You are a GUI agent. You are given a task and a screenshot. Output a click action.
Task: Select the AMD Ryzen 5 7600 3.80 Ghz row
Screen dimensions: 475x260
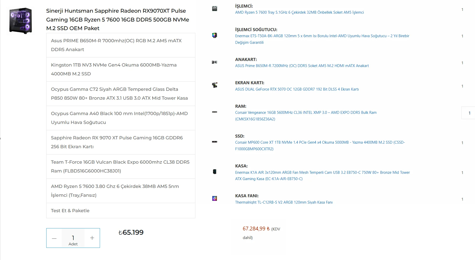pyautogui.click(x=121, y=191)
